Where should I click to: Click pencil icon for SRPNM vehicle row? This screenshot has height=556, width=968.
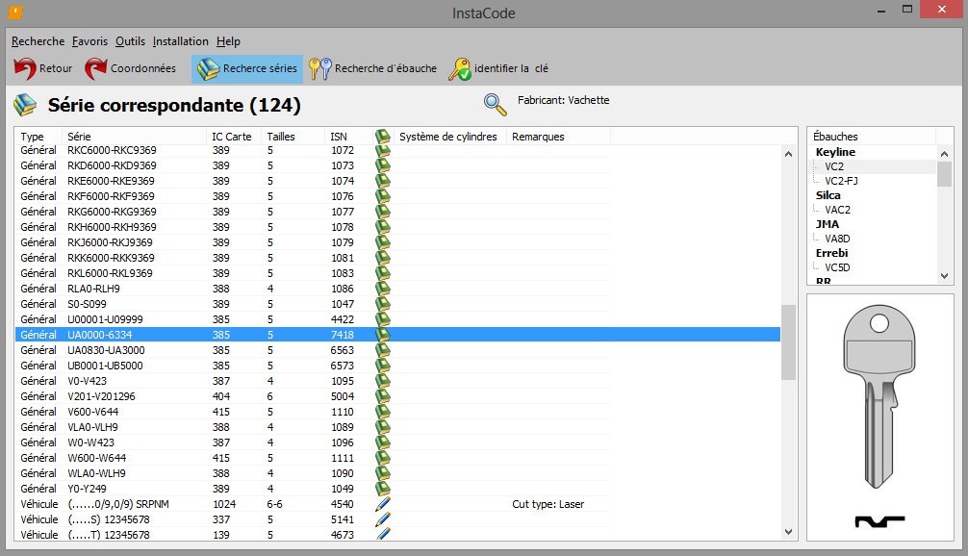tap(383, 504)
